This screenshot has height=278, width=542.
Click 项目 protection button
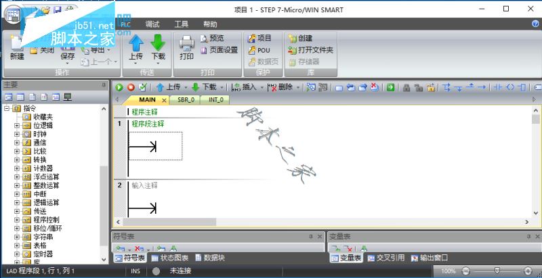click(x=259, y=38)
